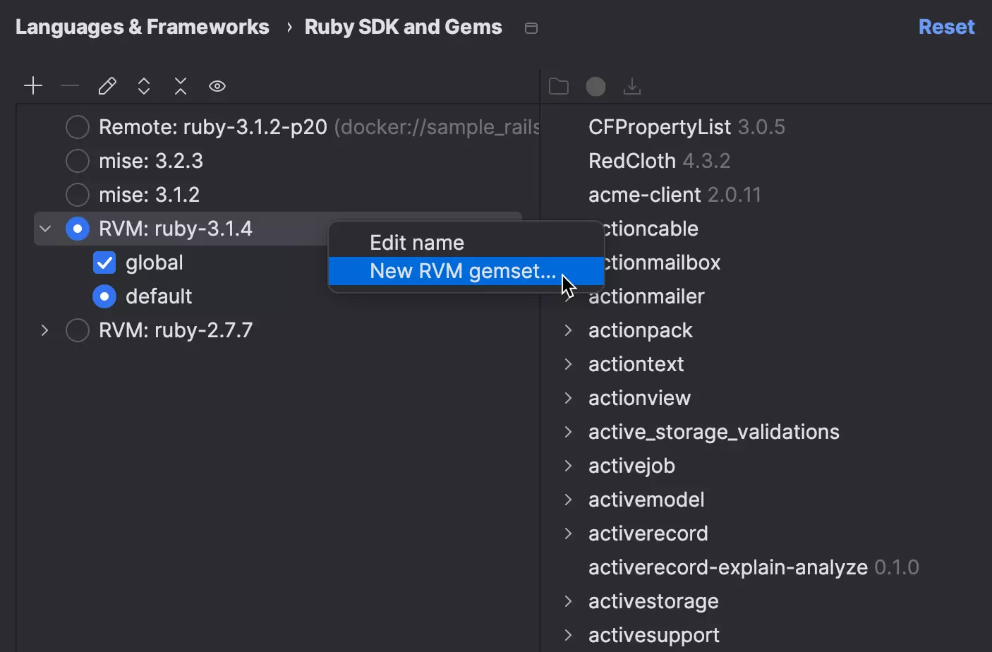Click the Reset link

pyautogui.click(x=946, y=28)
